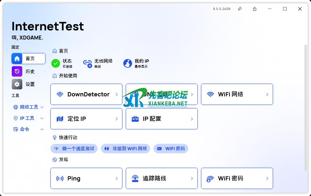Click the My IP globe icon
Screen dimensions: 311x196
[128, 63]
